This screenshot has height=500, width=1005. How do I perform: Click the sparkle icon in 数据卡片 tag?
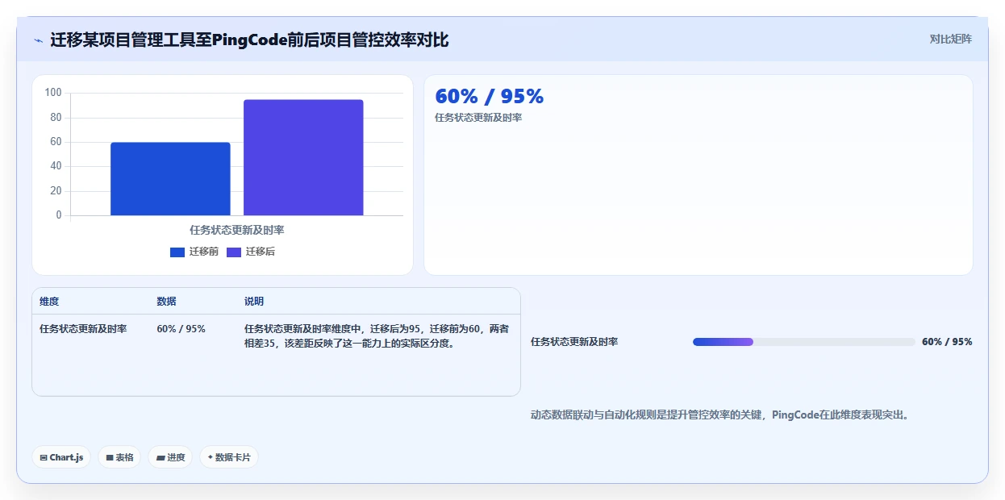pos(211,457)
